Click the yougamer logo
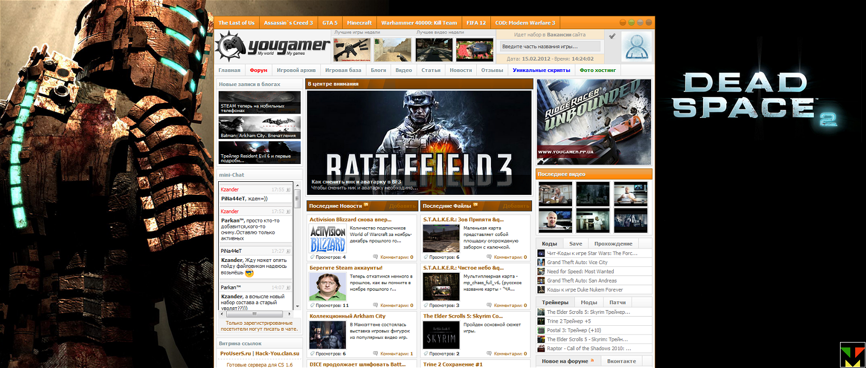The width and height of the screenshot is (866, 368). 272,47
